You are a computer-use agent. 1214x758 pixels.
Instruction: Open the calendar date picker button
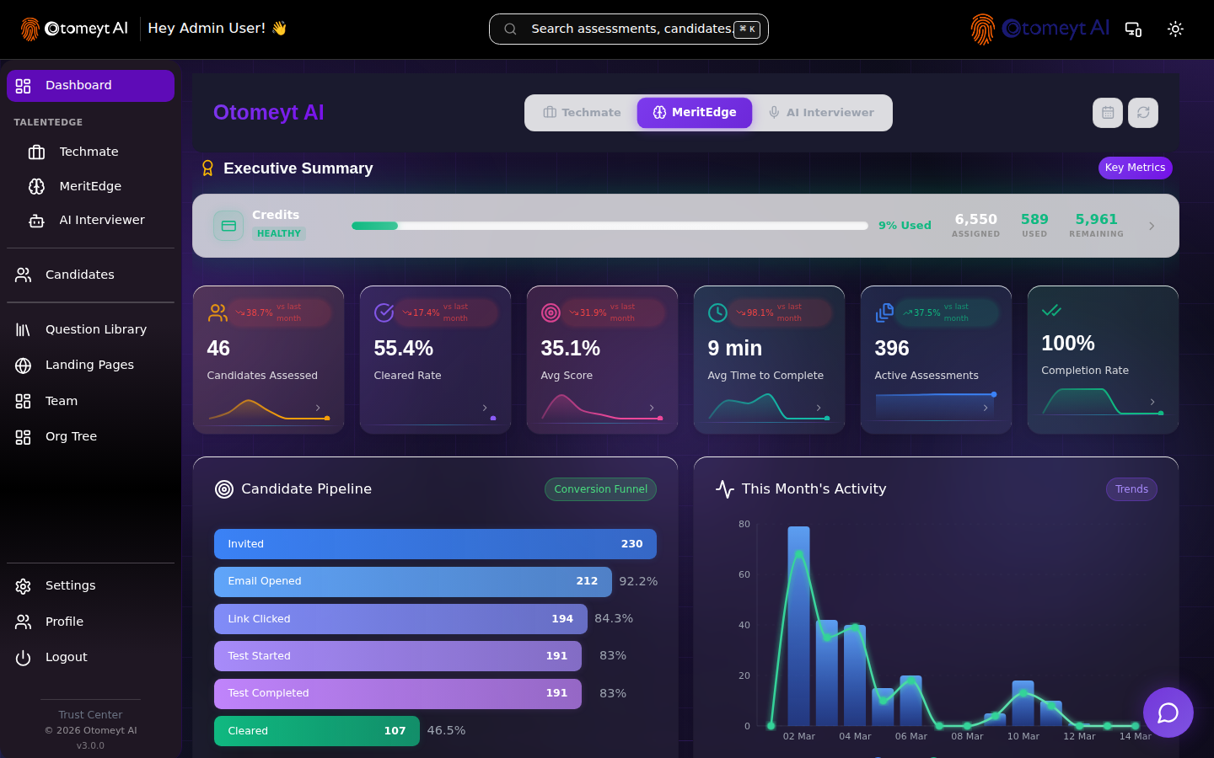(x=1108, y=113)
